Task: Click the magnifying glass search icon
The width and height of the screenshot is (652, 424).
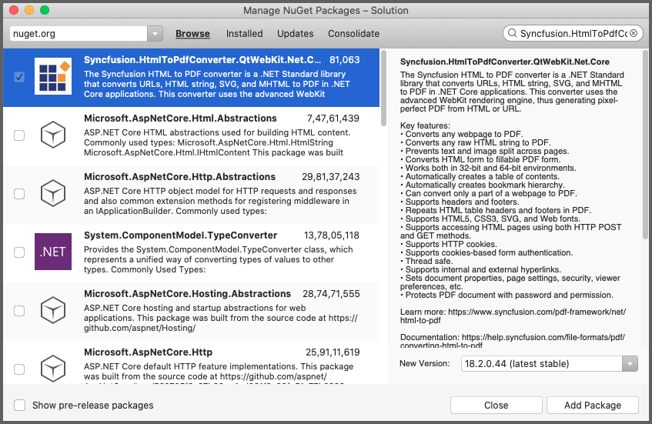Action: tap(513, 33)
